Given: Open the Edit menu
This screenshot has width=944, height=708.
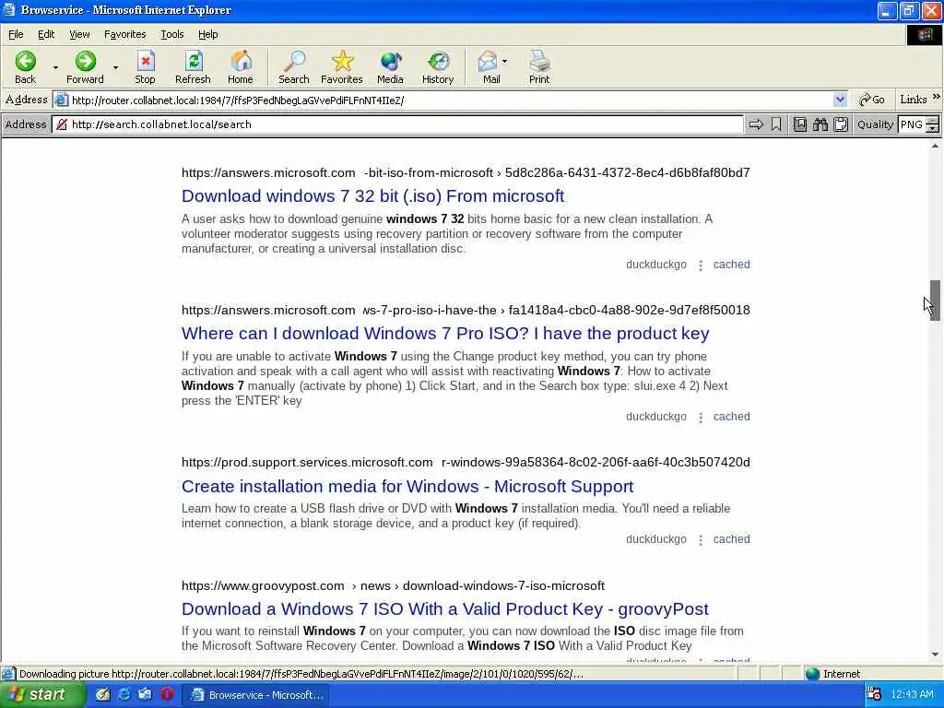Looking at the screenshot, I should pos(46,34).
